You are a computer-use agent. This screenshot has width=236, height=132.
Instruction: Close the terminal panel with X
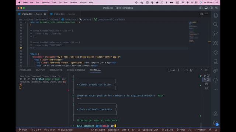(206, 70)
